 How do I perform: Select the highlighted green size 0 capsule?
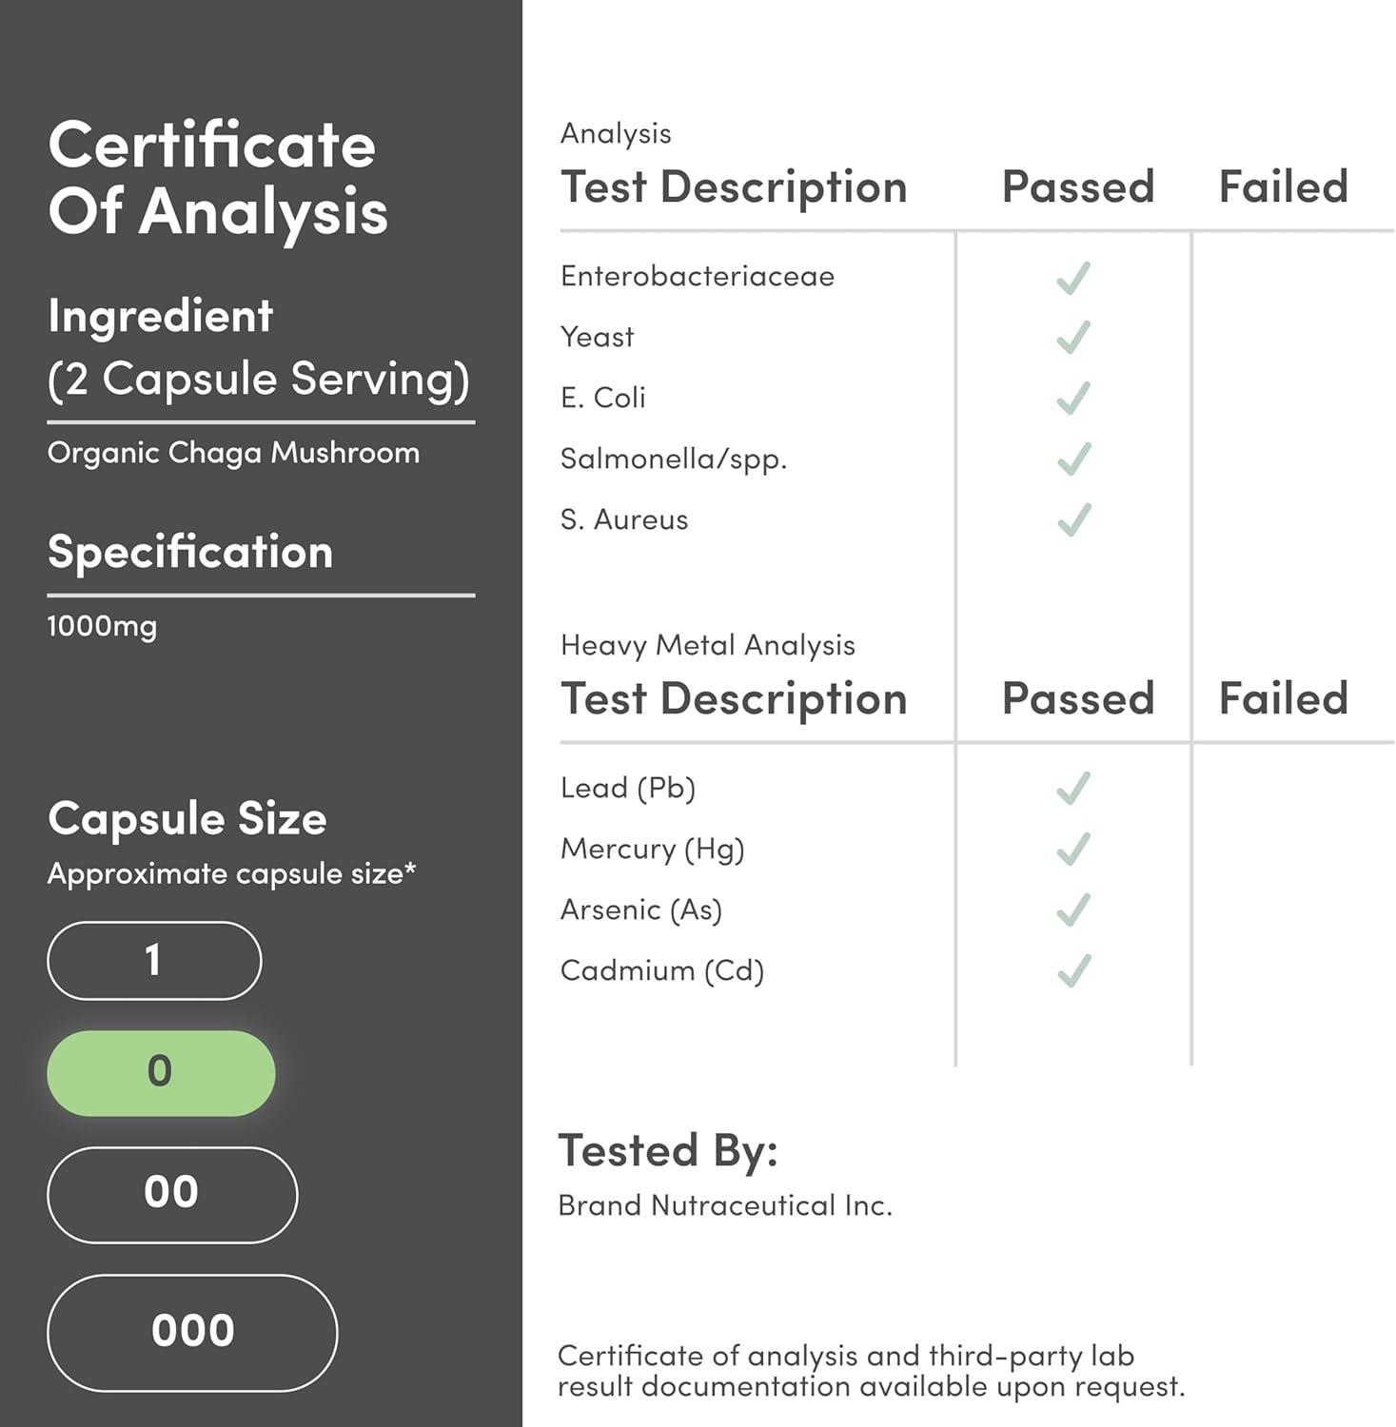coord(161,1072)
